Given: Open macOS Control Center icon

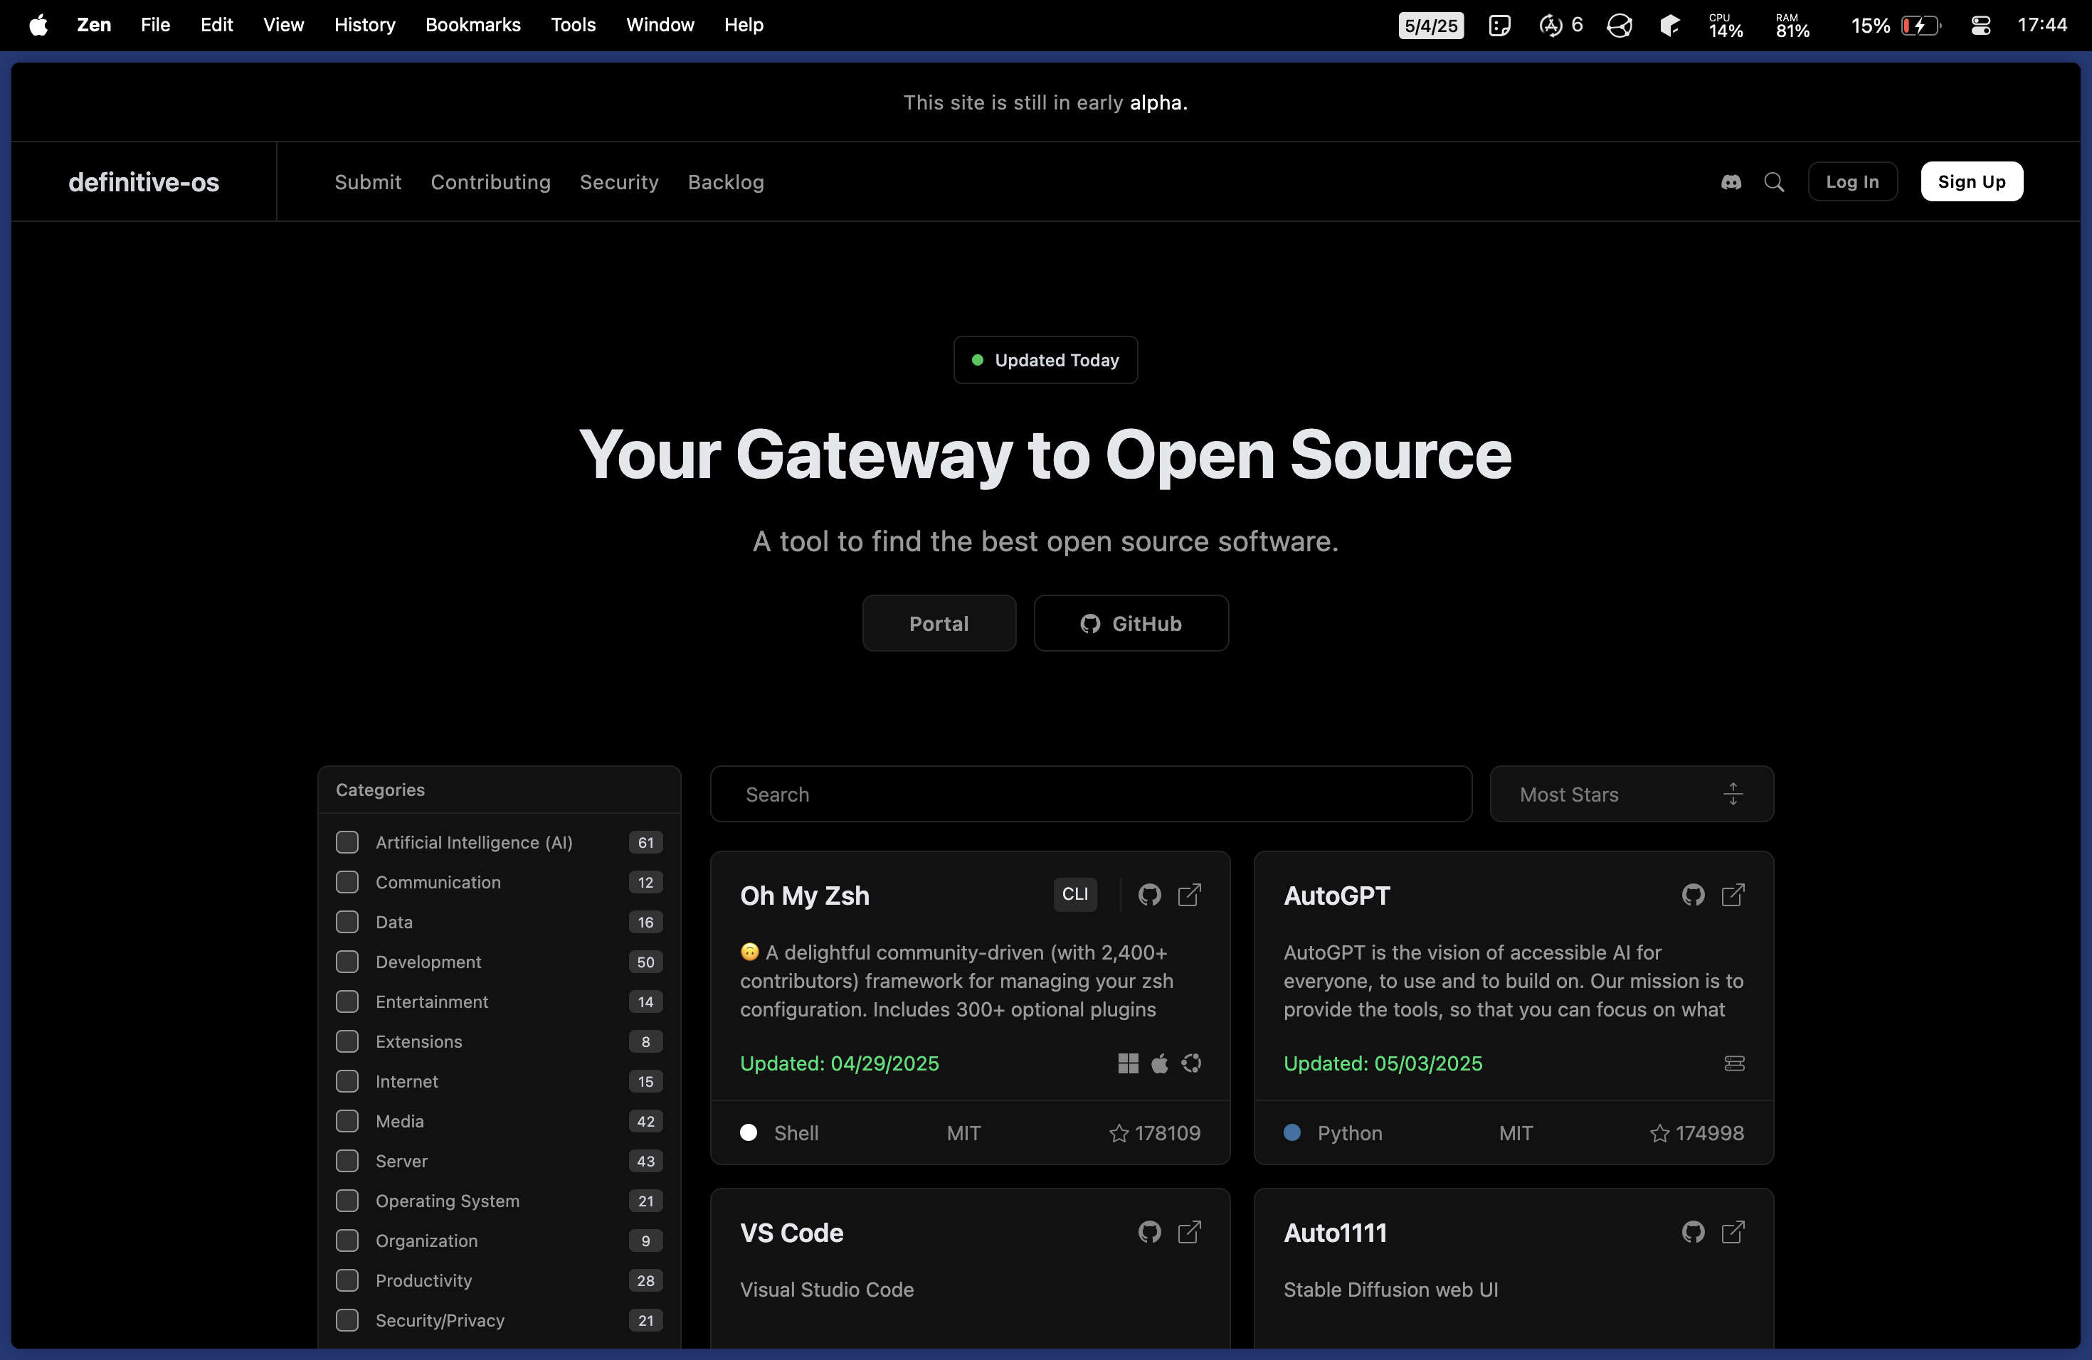Looking at the screenshot, I should [1980, 26].
